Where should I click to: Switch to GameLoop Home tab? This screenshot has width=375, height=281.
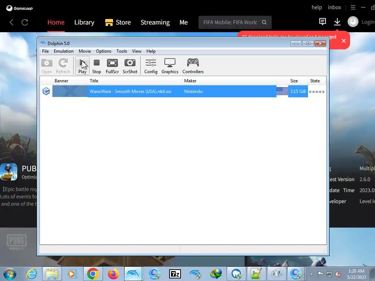click(56, 22)
